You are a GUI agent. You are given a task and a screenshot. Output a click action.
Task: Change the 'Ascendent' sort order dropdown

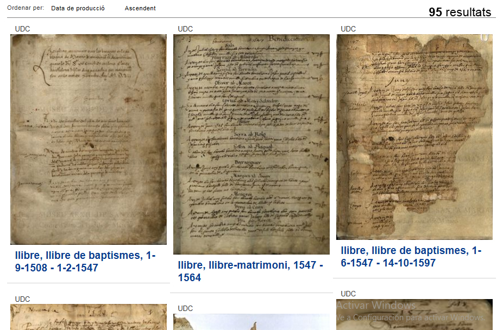coord(140,8)
